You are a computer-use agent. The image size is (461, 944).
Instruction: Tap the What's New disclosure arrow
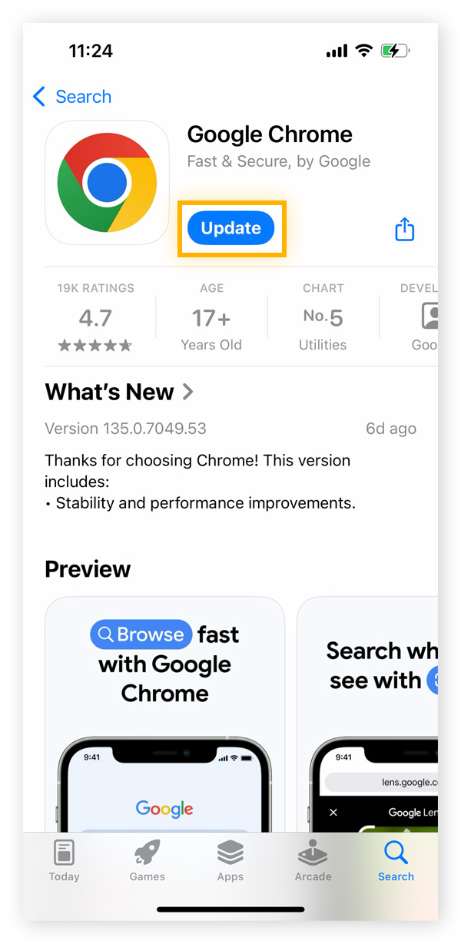tap(188, 392)
